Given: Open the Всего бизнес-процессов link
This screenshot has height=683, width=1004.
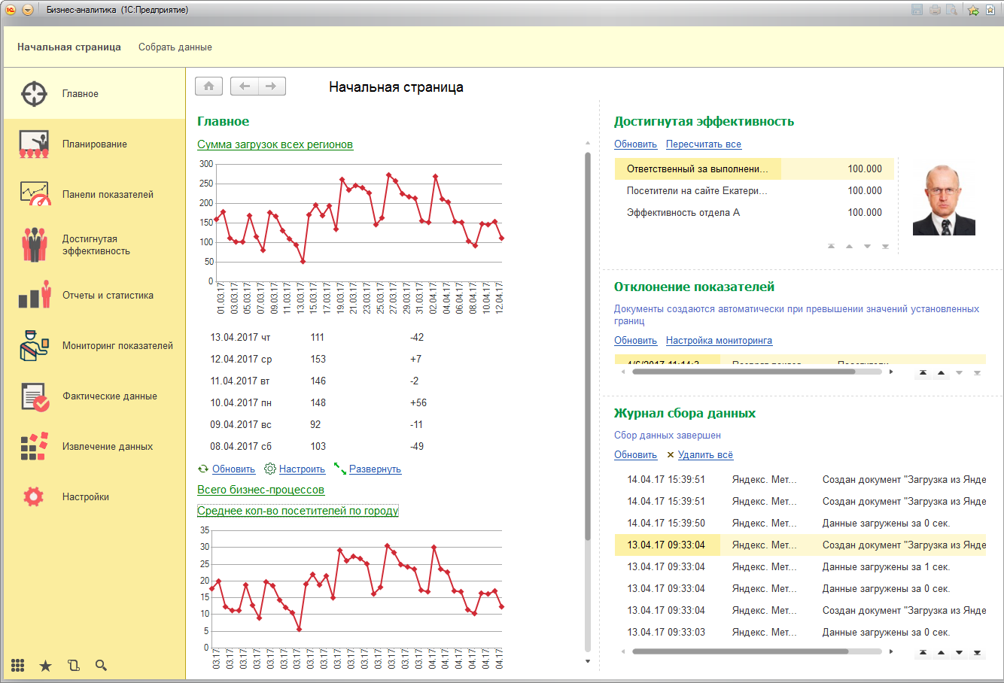Looking at the screenshot, I should pyautogui.click(x=260, y=490).
